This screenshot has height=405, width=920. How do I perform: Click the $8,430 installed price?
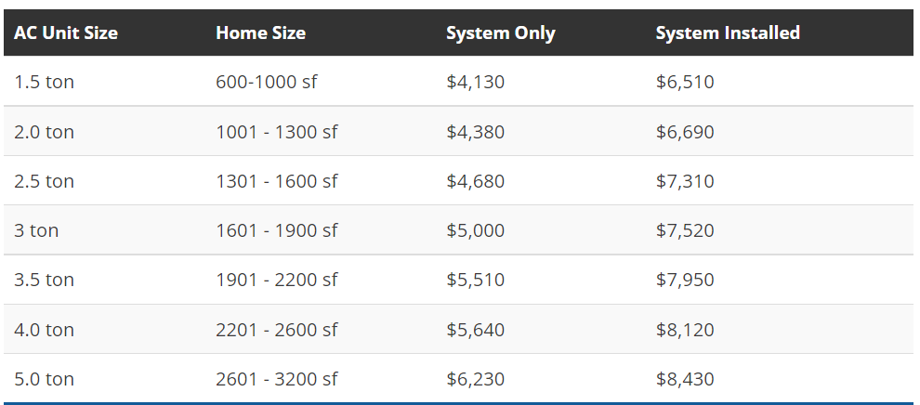tap(685, 379)
